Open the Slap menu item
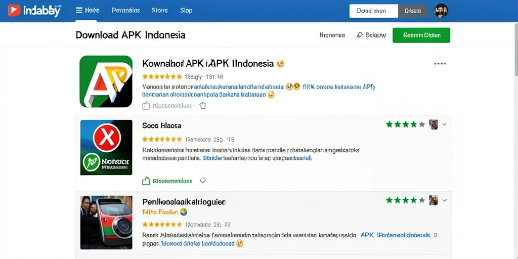Image resolution: width=518 pixels, height=259 pixels. pos(186,11)
